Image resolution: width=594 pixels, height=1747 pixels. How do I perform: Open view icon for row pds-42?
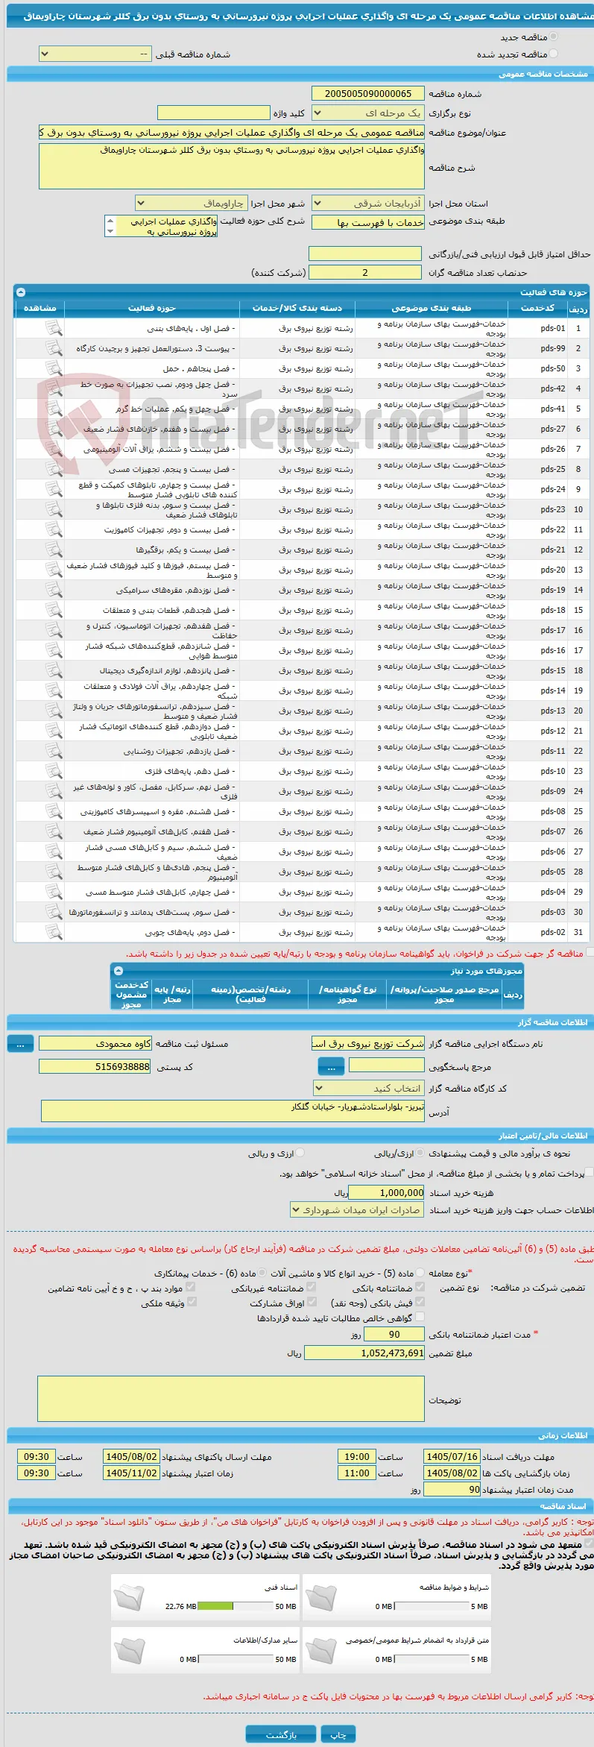coord(54,388)
